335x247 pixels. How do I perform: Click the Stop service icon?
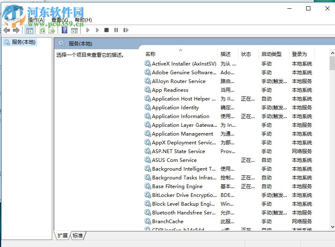tap(107, 30)
